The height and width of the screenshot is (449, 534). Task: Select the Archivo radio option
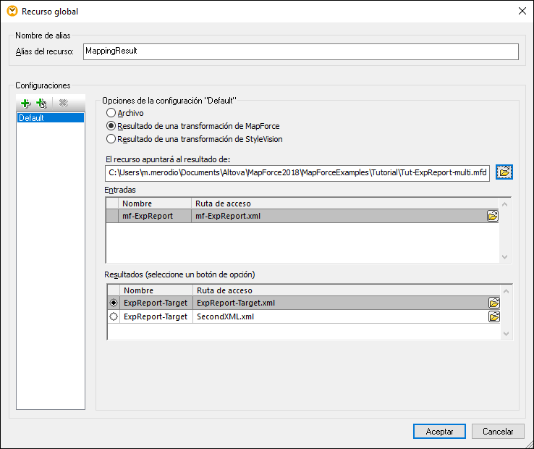point(111,113)
